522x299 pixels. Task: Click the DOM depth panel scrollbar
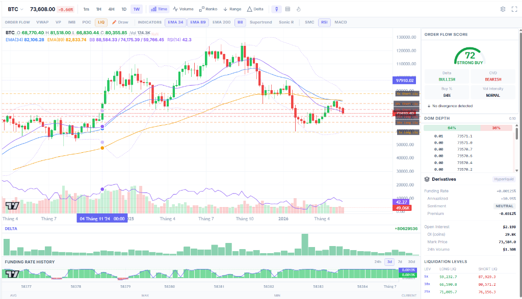(x=517, y=133)
